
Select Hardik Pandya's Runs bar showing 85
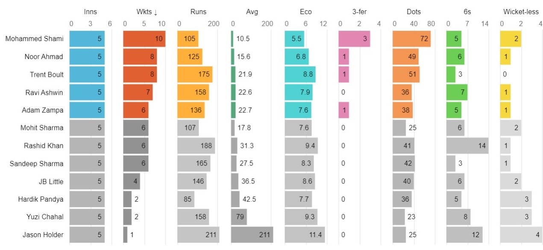186,199
